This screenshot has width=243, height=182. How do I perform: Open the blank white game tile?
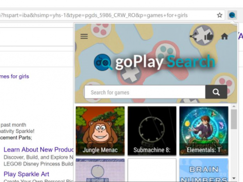tap(152, 170)
